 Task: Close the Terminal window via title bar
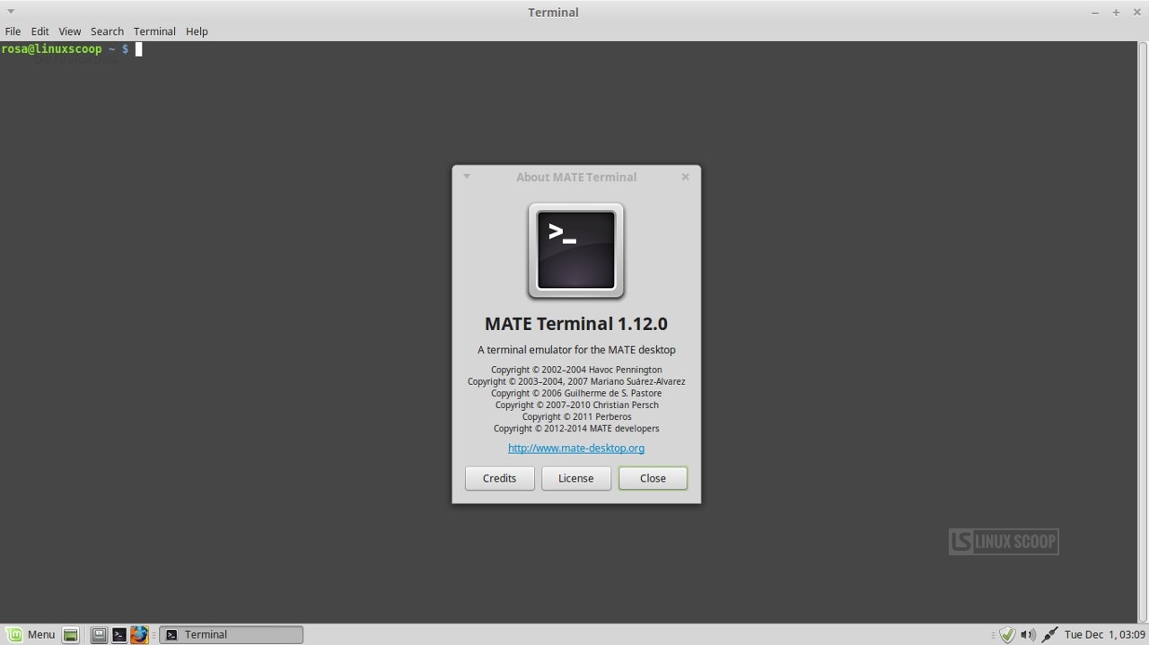[1136, 13]
